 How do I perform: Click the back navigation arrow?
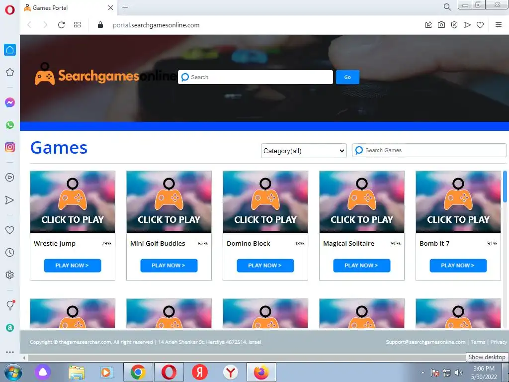[29, 25]
